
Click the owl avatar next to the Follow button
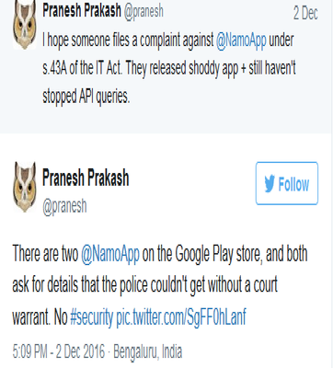[x=25, y=187]
